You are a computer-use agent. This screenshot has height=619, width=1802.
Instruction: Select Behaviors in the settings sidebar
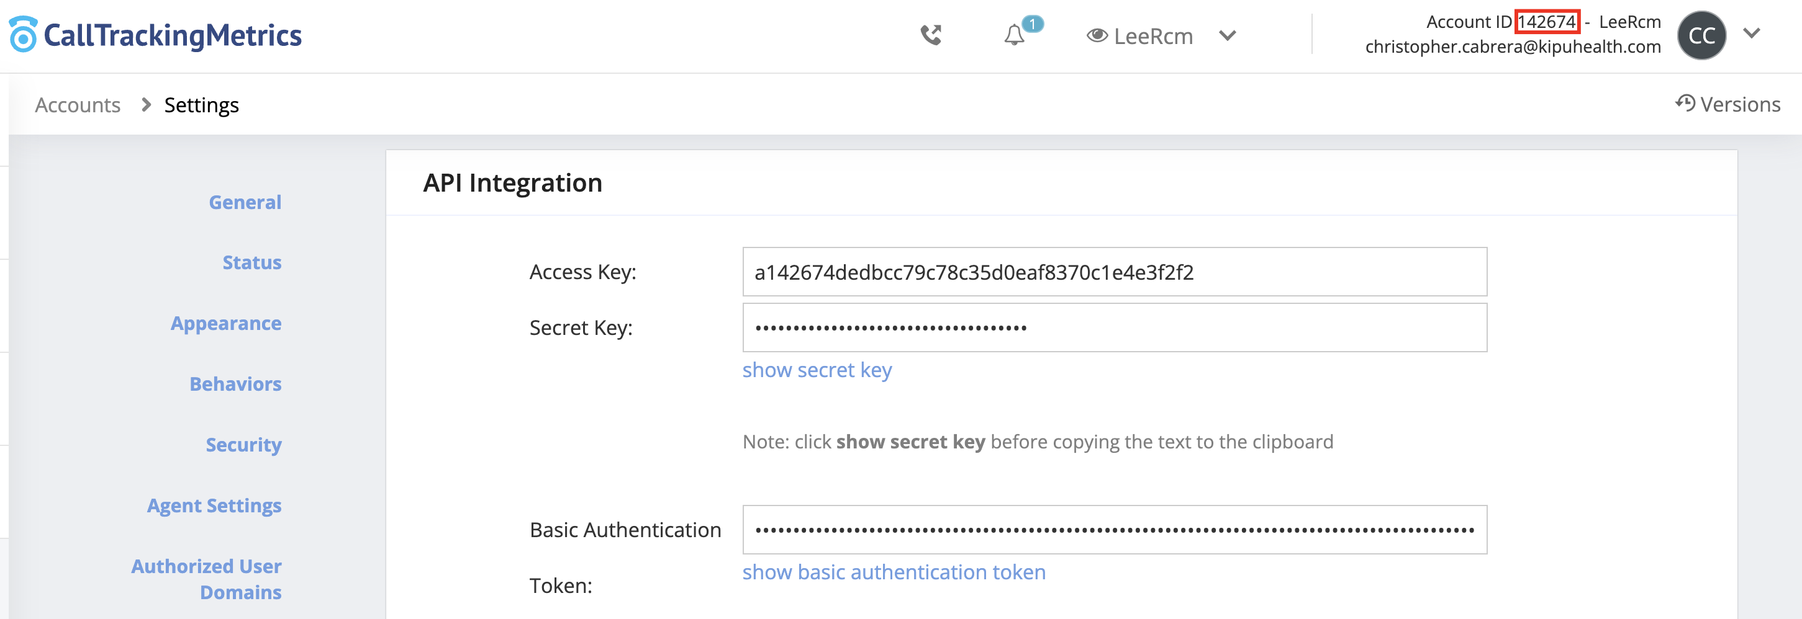[235, 383]
